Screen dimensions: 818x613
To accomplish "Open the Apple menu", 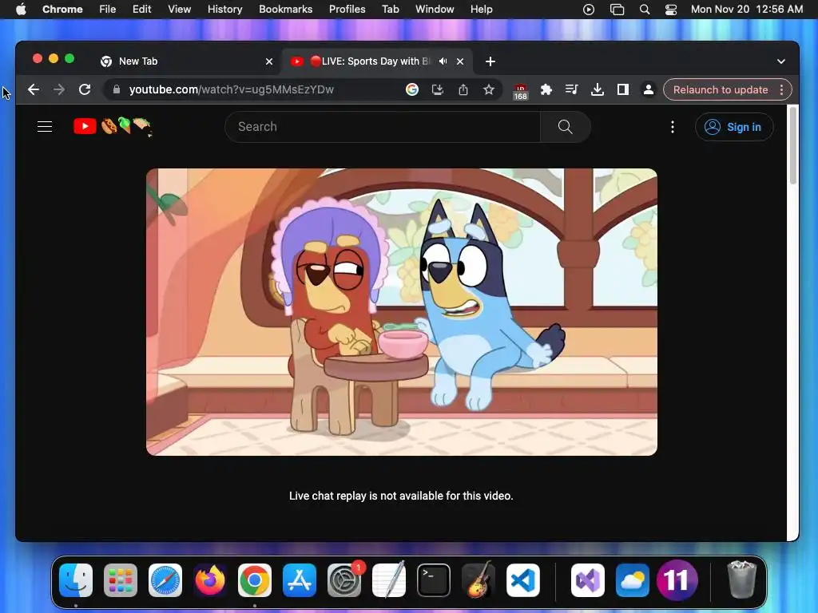I will [21, 10].
